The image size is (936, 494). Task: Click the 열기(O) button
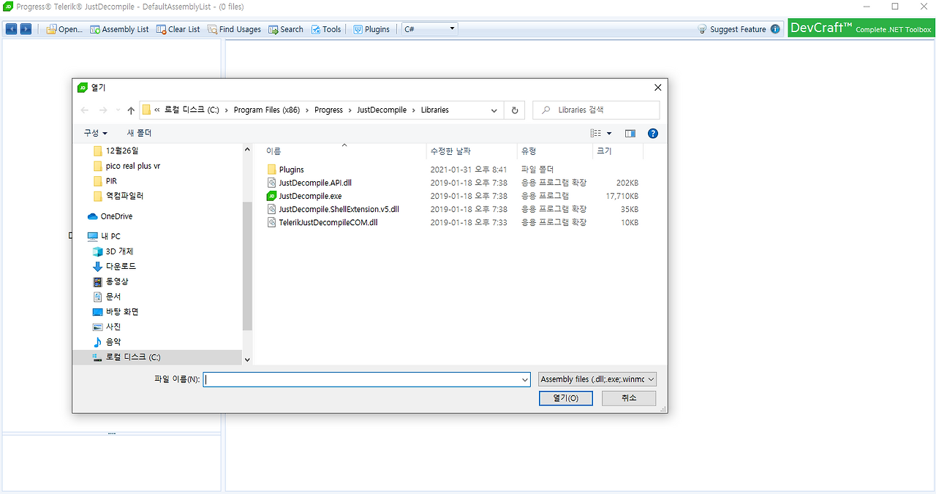tap(566, 398)
